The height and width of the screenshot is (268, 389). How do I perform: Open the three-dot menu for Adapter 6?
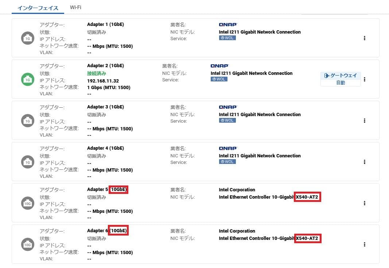364,245
